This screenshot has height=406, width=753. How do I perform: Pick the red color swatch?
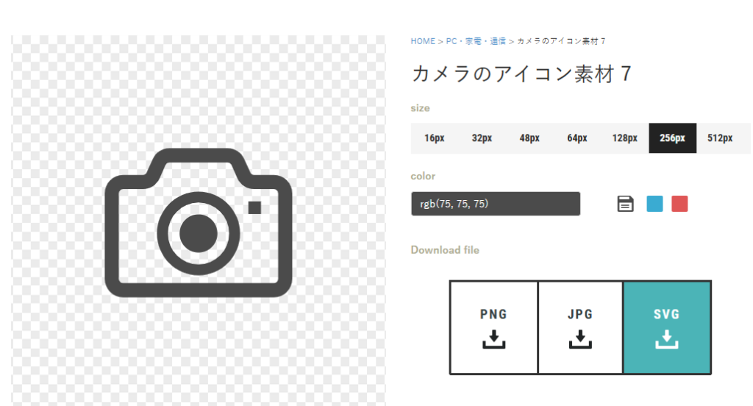point(679,204)
